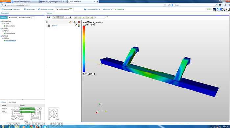Click the browser downloads arrow icon
230x128 pixels.
[225, 5]
